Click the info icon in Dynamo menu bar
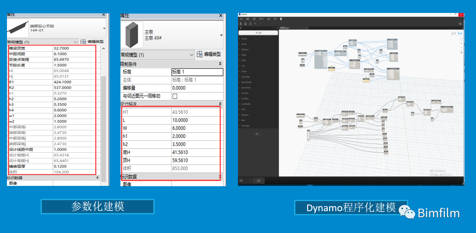 pos(281,19)
